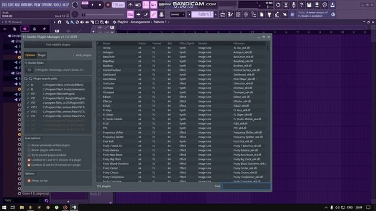
Task: Open the Mixer view icon
Action: click(246, 15)
